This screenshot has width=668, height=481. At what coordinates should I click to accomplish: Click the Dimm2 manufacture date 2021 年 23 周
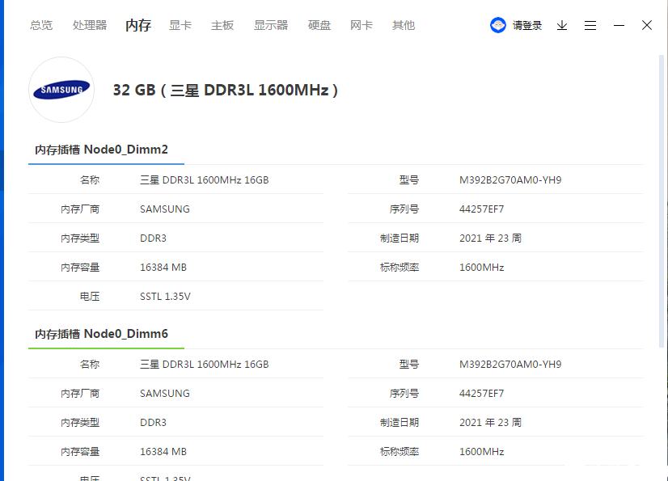point(490,238)
